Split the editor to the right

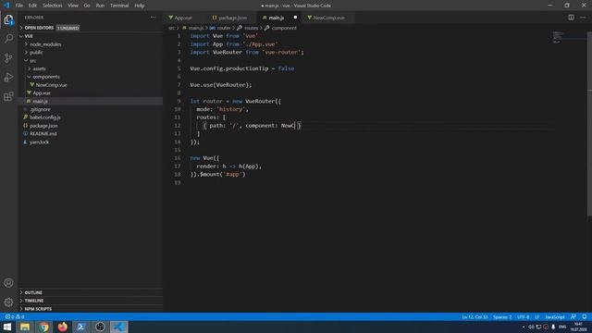click(571, 18)
